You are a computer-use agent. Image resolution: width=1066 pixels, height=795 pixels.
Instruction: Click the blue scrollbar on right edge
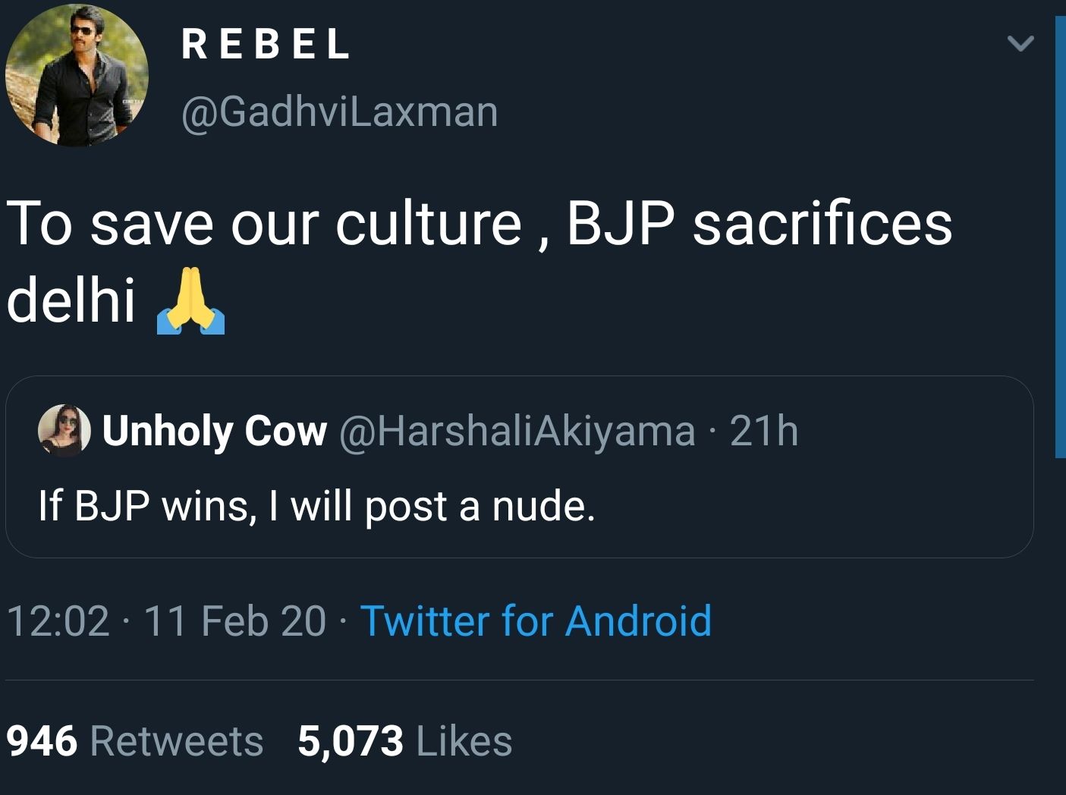tap(1060, 237)
